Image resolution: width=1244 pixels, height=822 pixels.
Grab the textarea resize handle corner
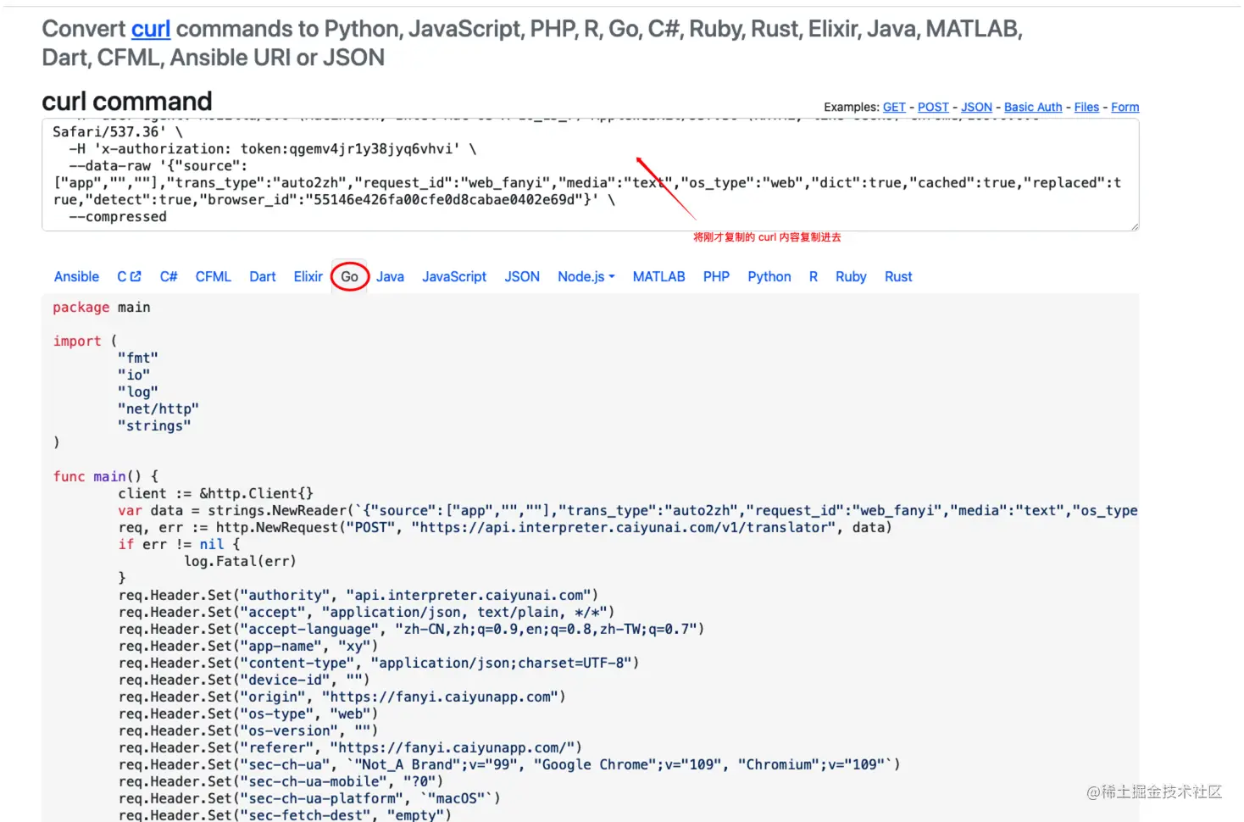tap(1135, 226)
